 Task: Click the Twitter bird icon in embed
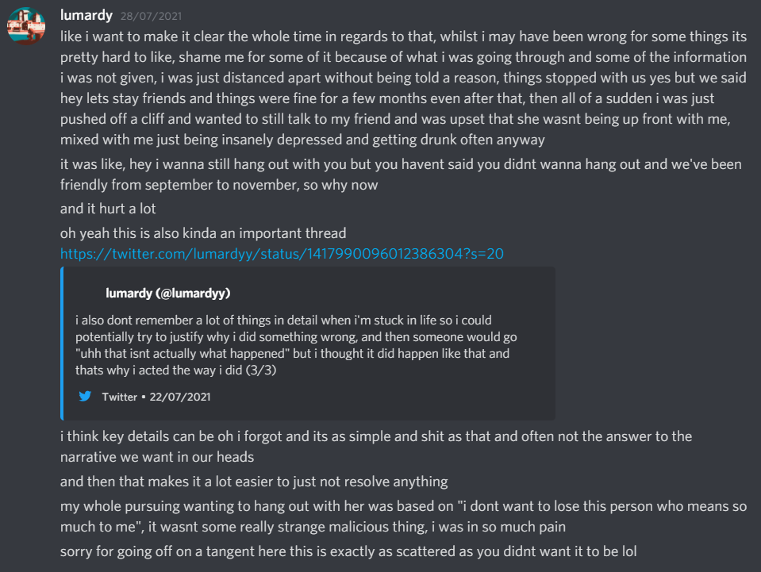pos(86,397)
